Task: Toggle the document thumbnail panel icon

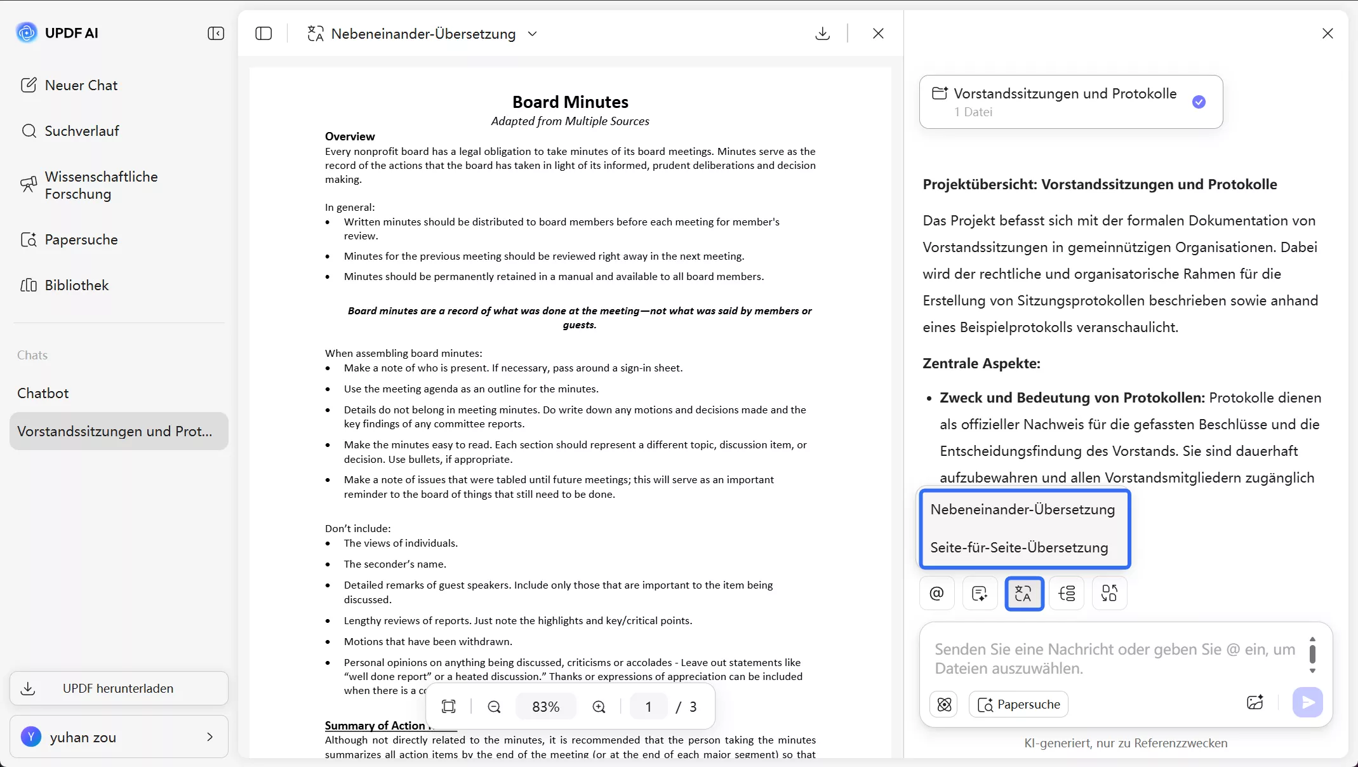Action: click(x=263, y=33)
